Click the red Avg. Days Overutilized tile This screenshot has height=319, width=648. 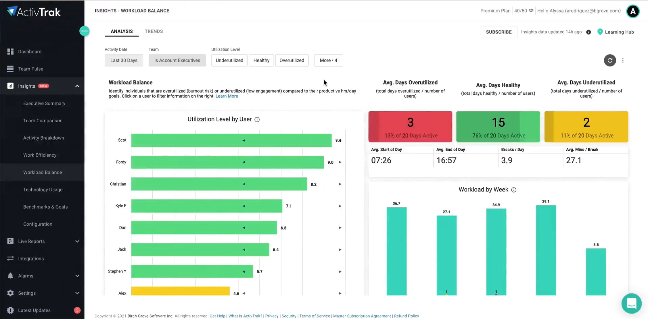pos(410,127)
